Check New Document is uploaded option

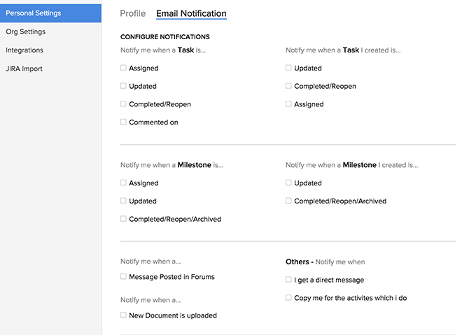click(x=123, y=315)
